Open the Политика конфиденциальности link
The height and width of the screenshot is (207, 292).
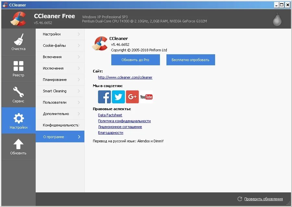coord(124,121)
